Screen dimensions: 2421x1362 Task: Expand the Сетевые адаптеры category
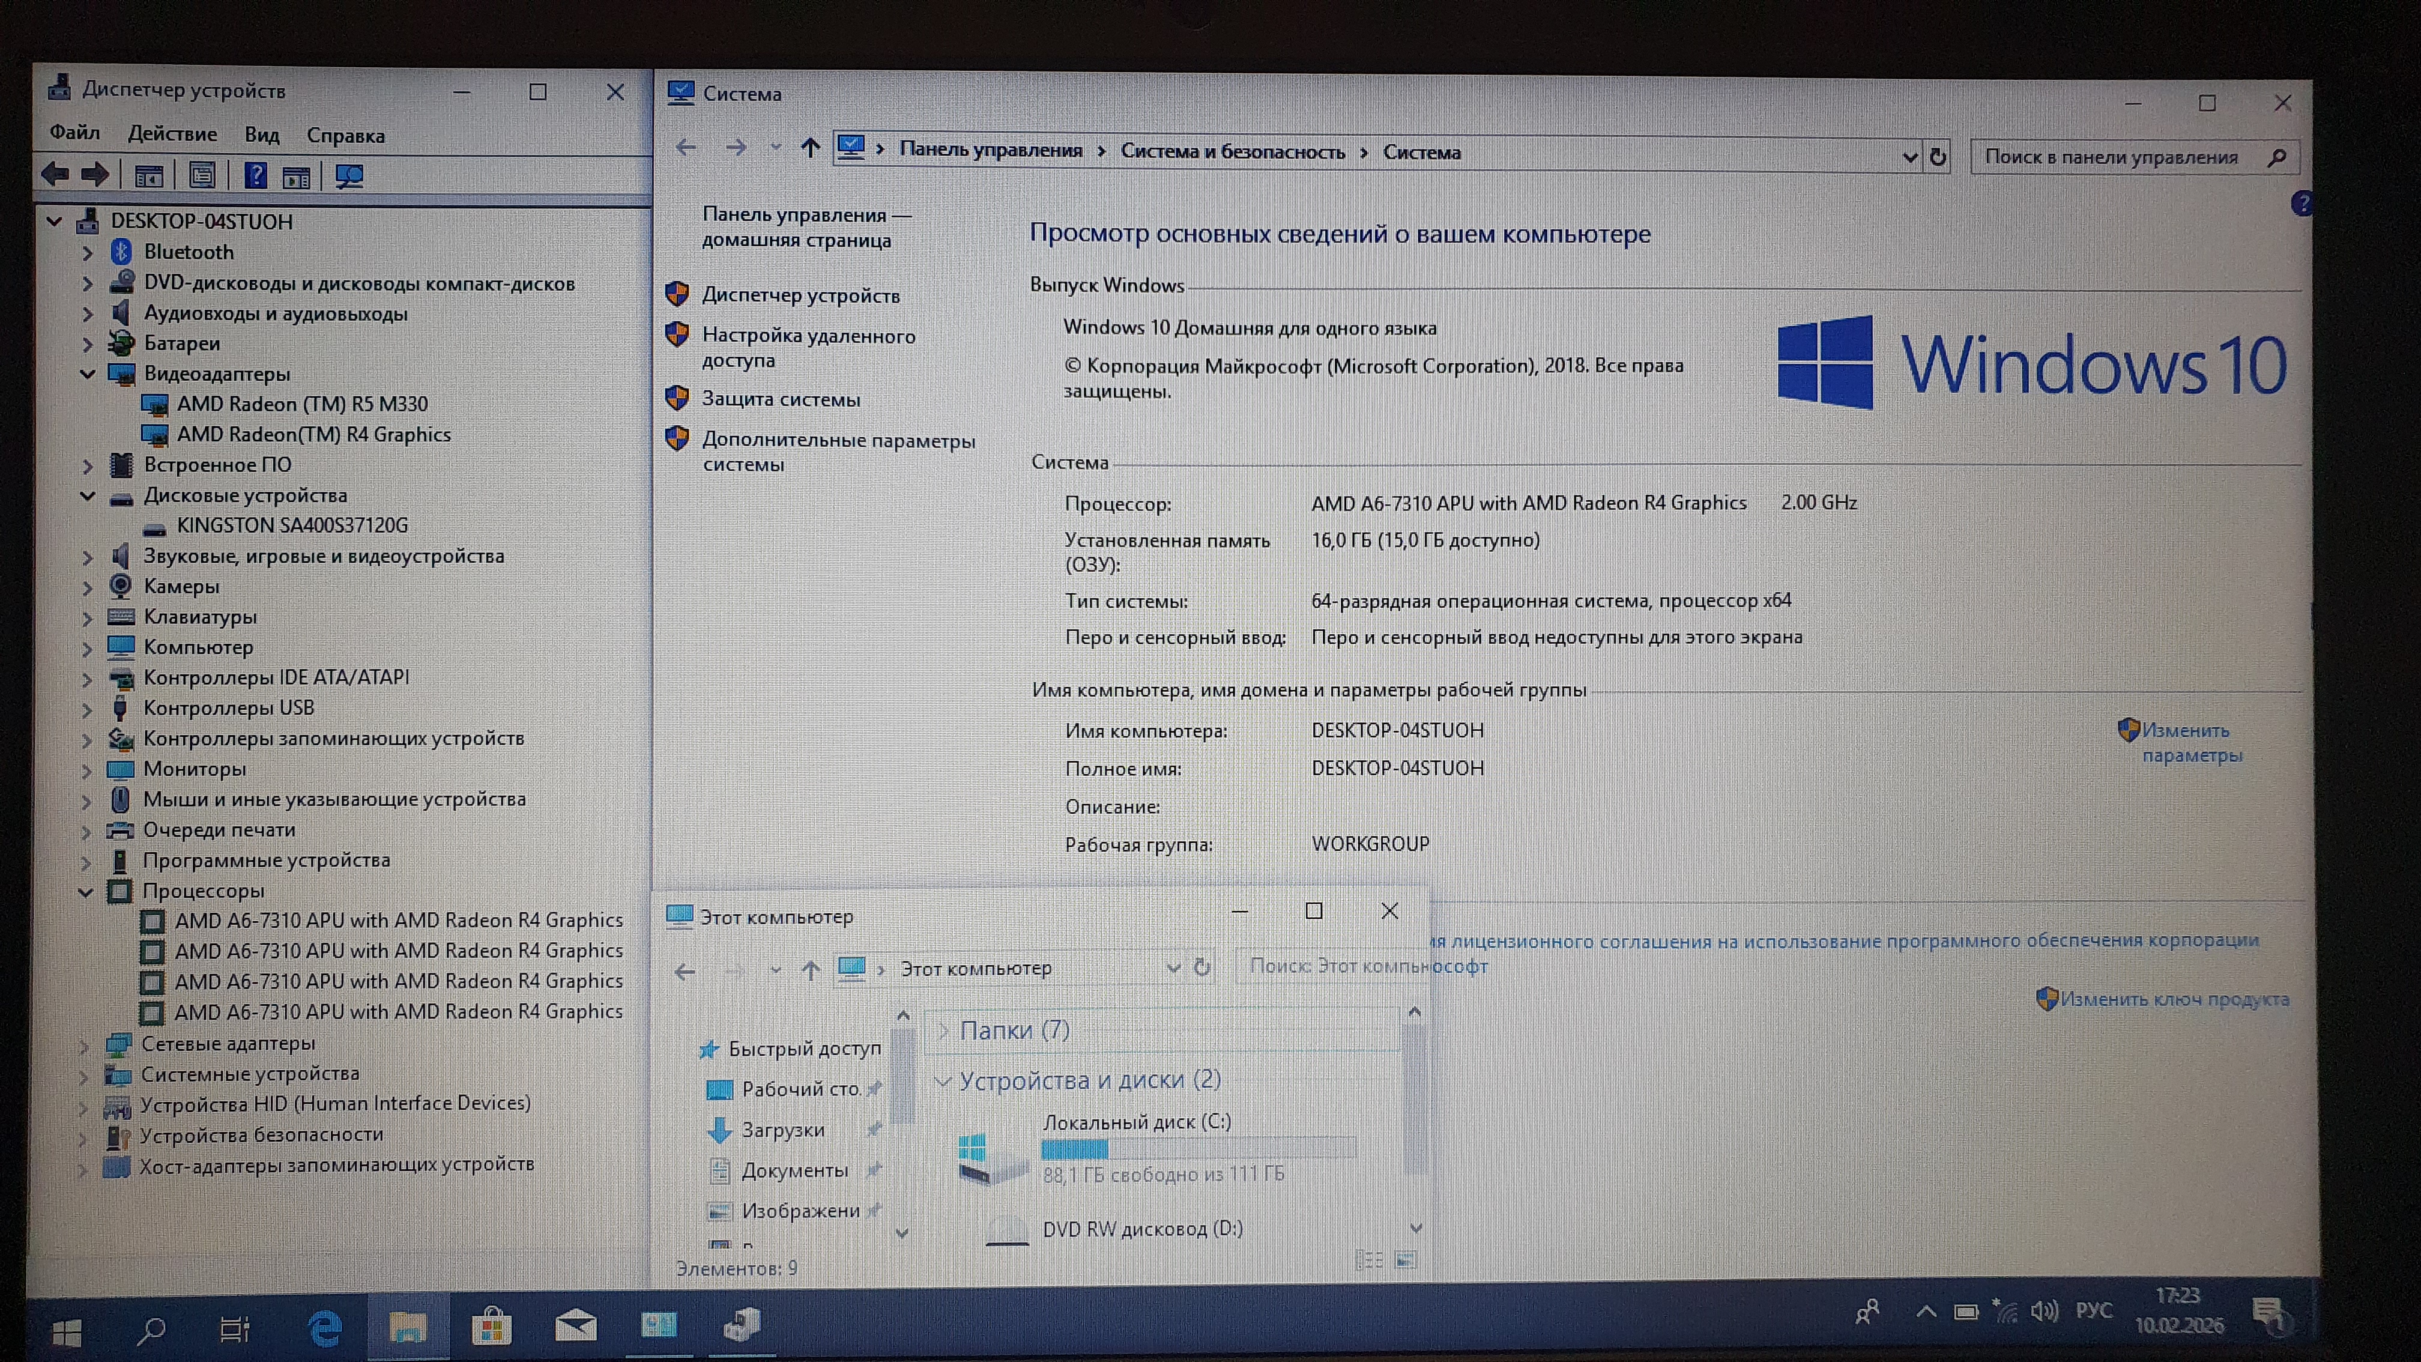(83, 1044)
